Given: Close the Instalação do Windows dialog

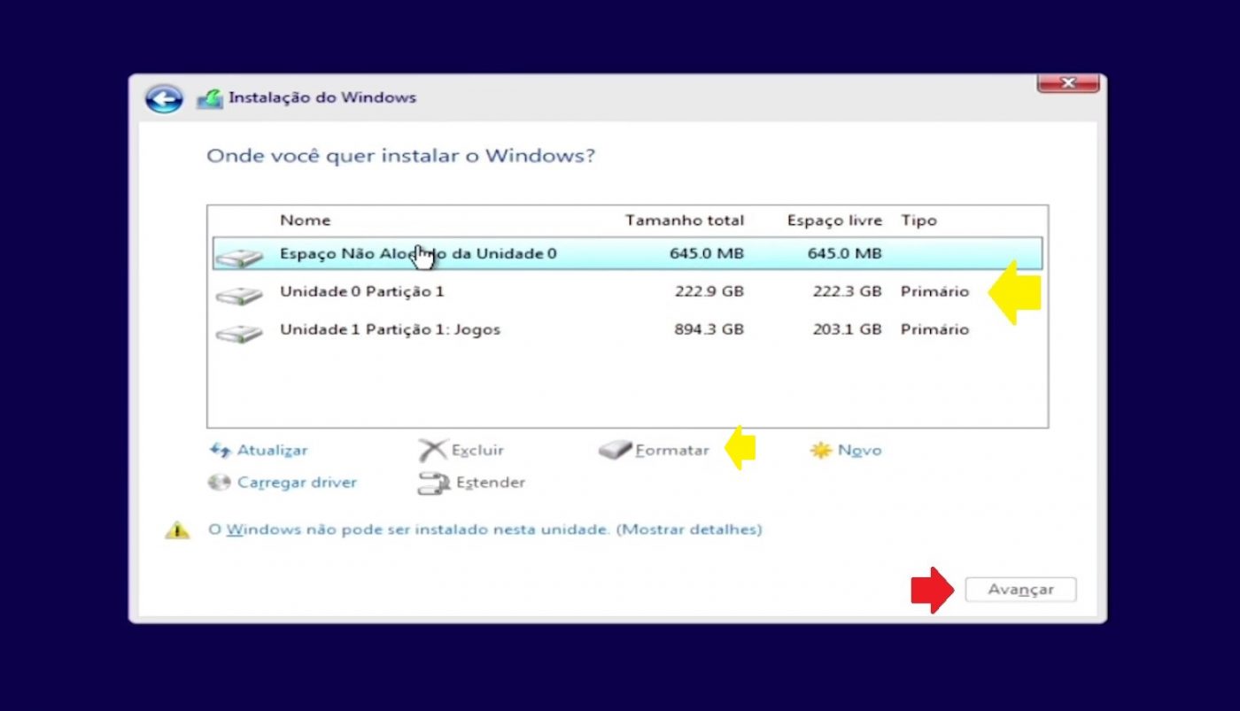Looking at the screenshot, I should click(x=1067, y=83).
